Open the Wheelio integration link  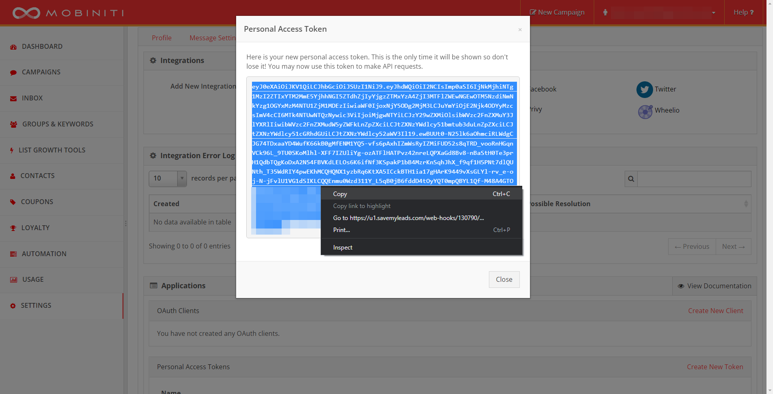[x=667, y=110]
